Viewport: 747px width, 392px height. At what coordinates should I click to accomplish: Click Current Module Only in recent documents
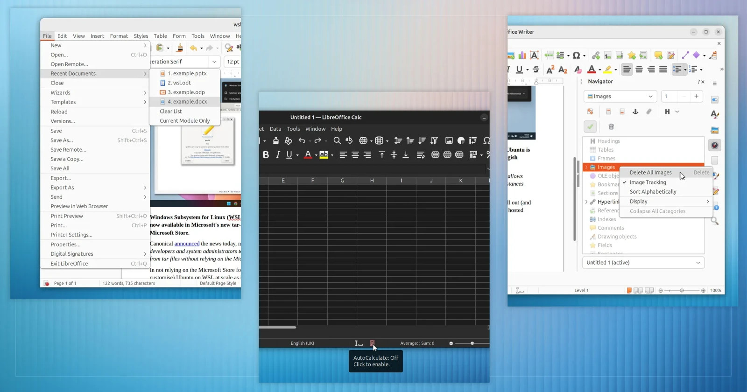(185, 121)
